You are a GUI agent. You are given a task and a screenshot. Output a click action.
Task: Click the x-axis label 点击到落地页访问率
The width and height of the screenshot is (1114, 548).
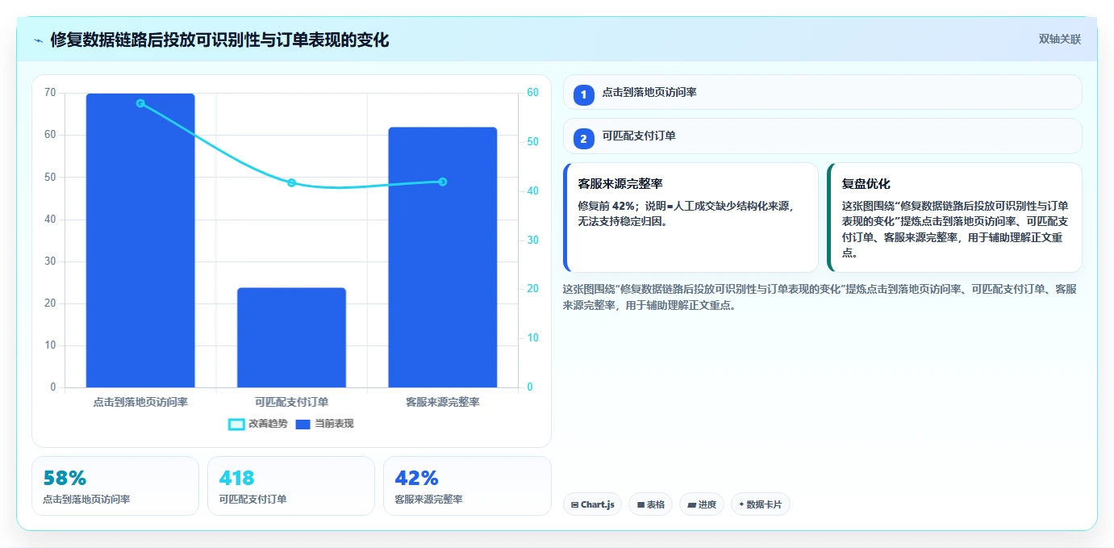point(140,401)
